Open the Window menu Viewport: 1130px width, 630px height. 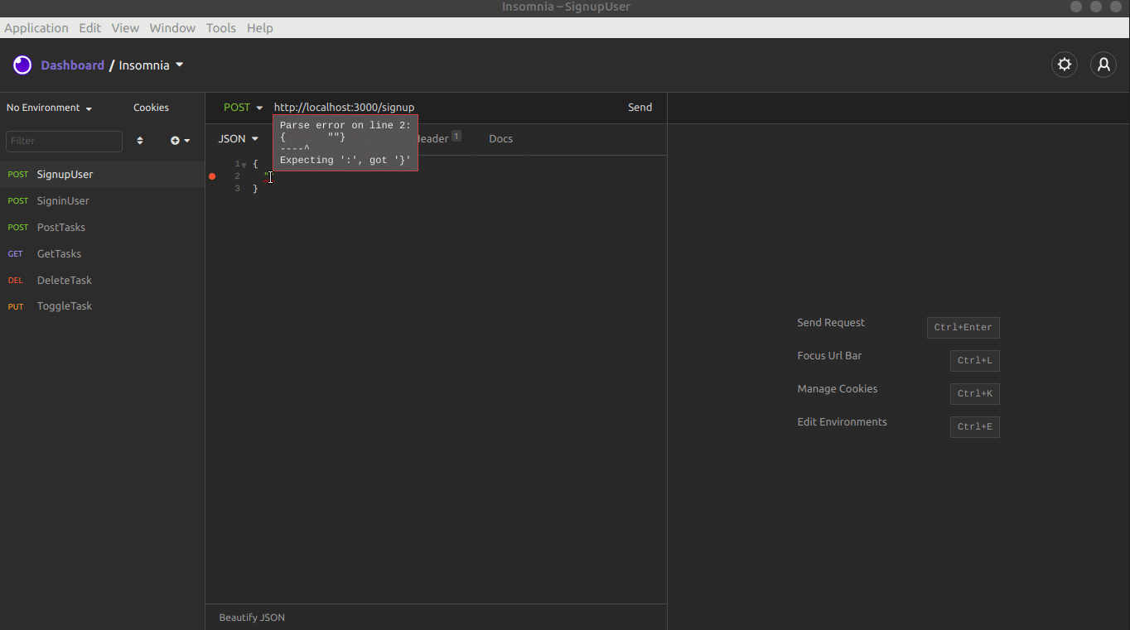coord(172,27)
